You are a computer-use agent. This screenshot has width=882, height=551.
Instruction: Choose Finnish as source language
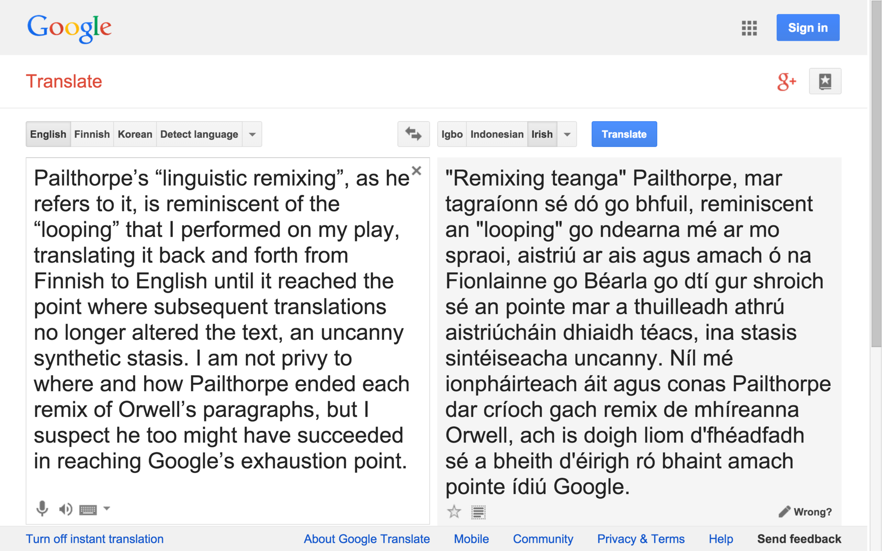pyautogui.click(x=92, y=134)
